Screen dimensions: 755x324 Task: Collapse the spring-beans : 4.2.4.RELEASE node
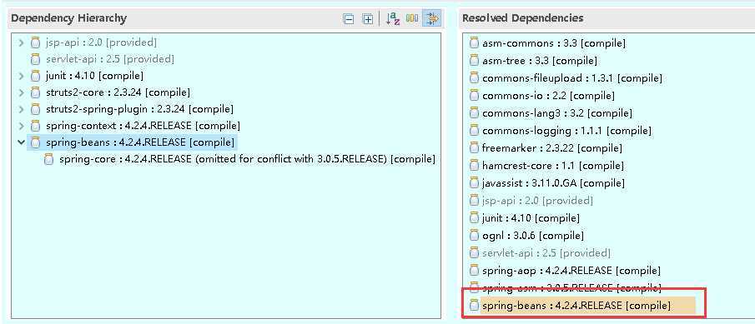(x=21, y=142)
